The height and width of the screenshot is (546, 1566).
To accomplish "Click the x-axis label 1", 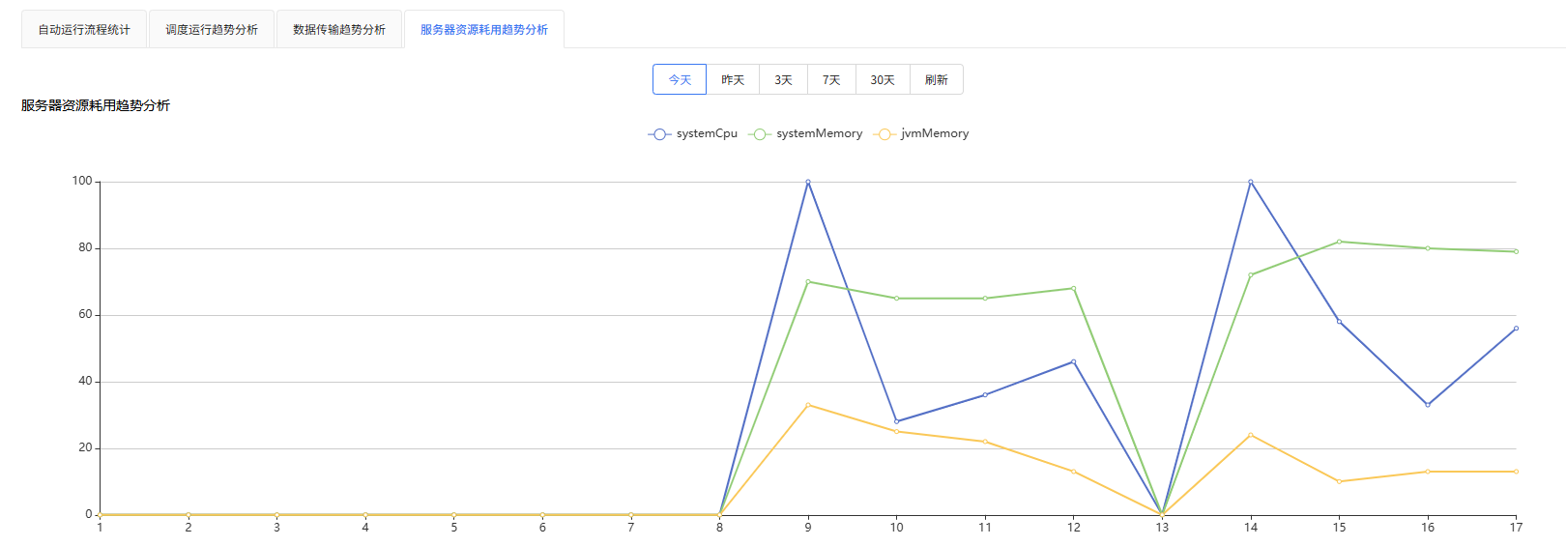I will pos(100,528).
